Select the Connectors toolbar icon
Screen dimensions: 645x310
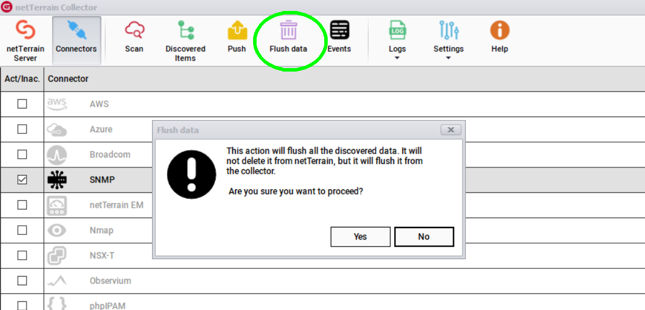pos(76,31)
